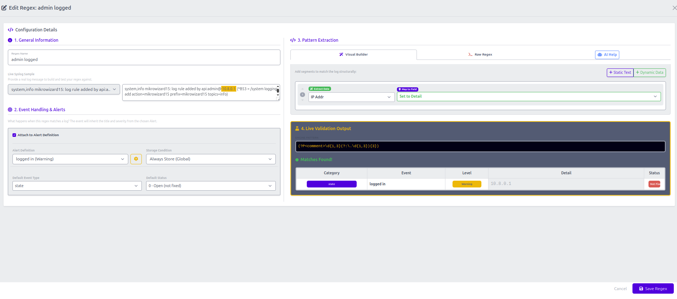The height and width of the screenshot is (299, 677).
Task: Expand the Set to Detail field mapping
Action: tap(528, 97)
